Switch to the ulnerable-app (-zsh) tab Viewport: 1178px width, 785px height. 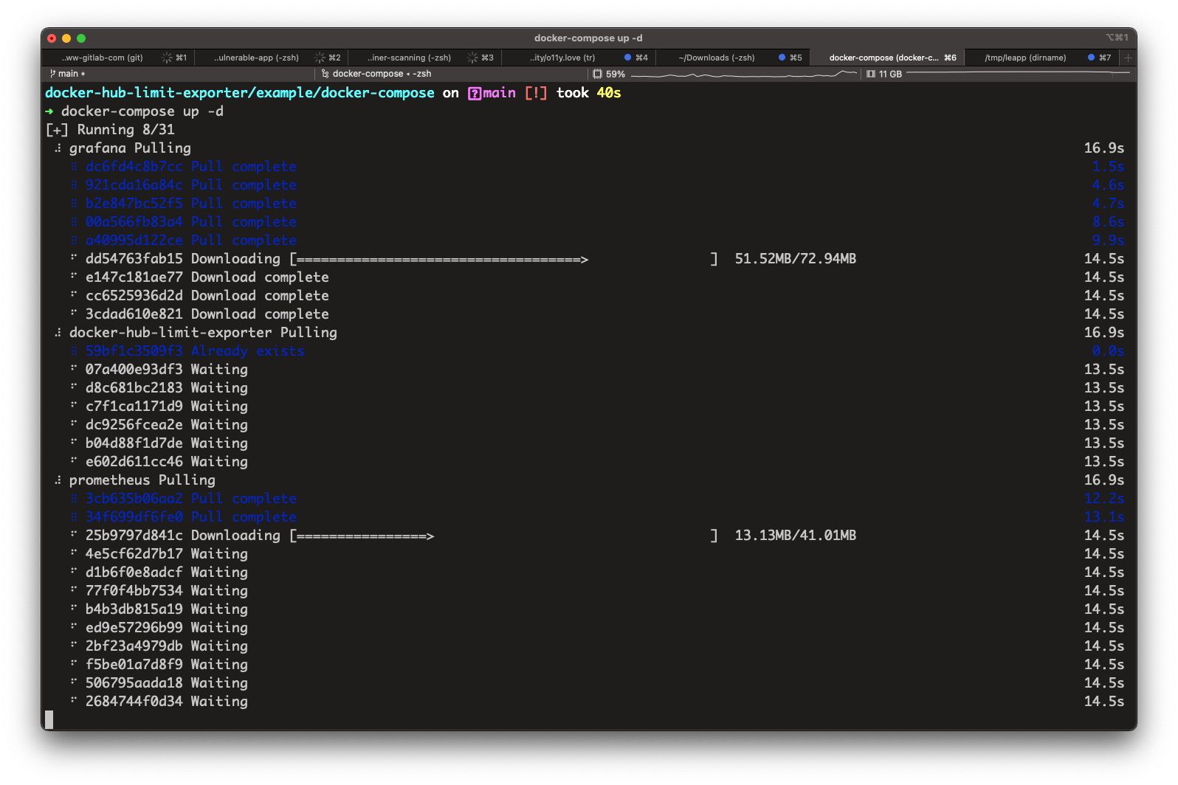point(256,58)
